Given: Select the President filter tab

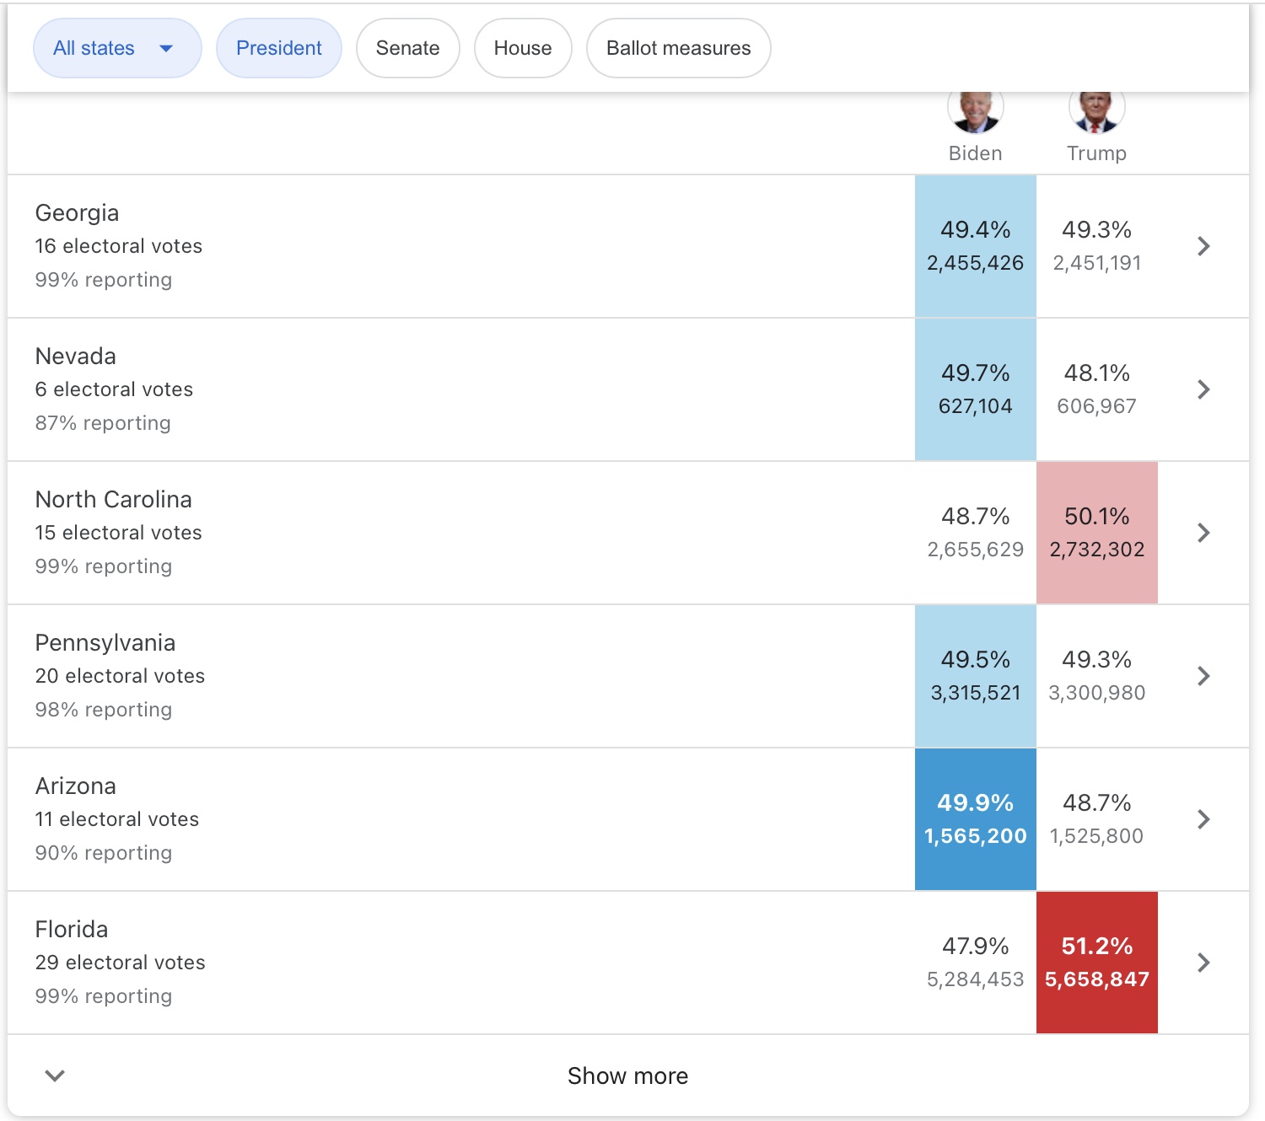Looking at the screenshot, I should (278, 48).
